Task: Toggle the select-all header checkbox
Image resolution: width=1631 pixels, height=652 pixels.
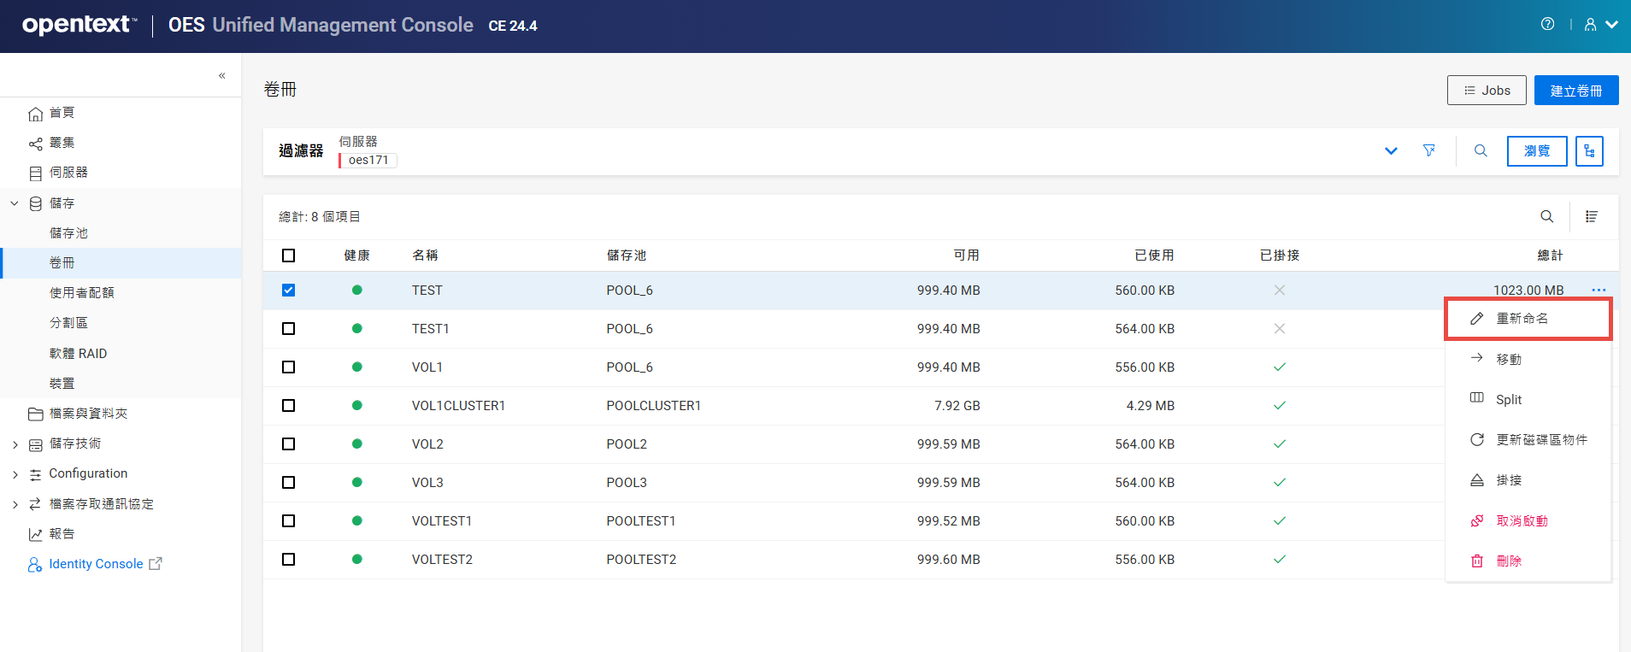Action: coord(288,256)
